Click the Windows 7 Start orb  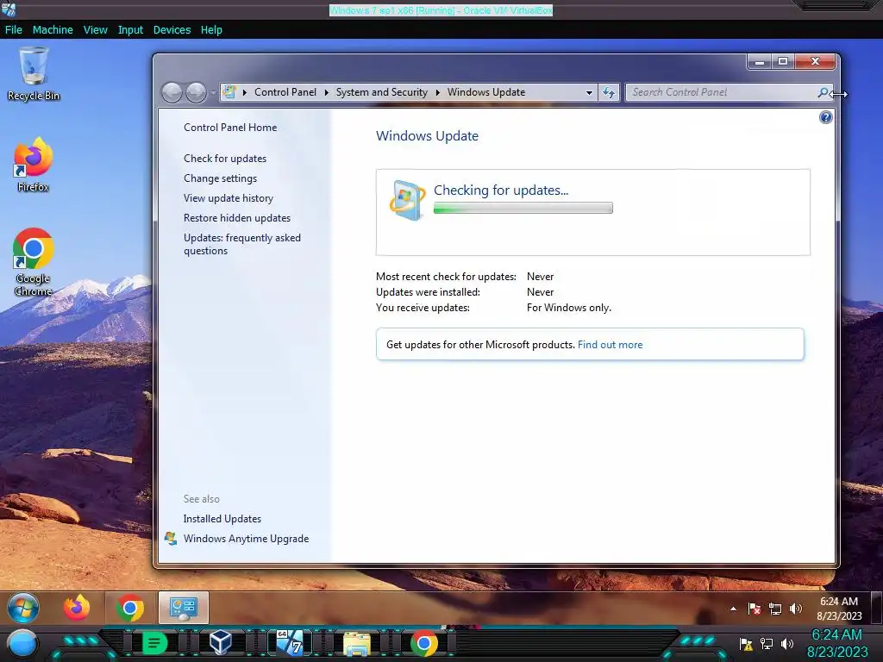tap(23, 608)
